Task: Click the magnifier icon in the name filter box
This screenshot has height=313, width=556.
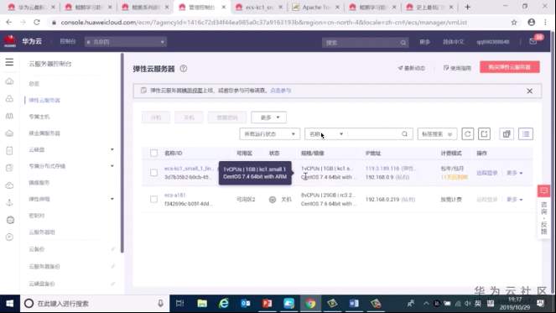Action: (x=404, y=134)
